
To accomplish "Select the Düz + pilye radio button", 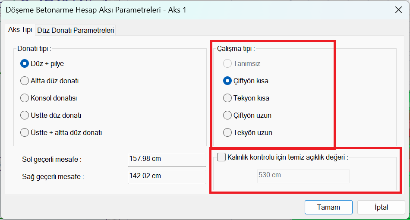I will pyautogui.click(x=25, y=63).
